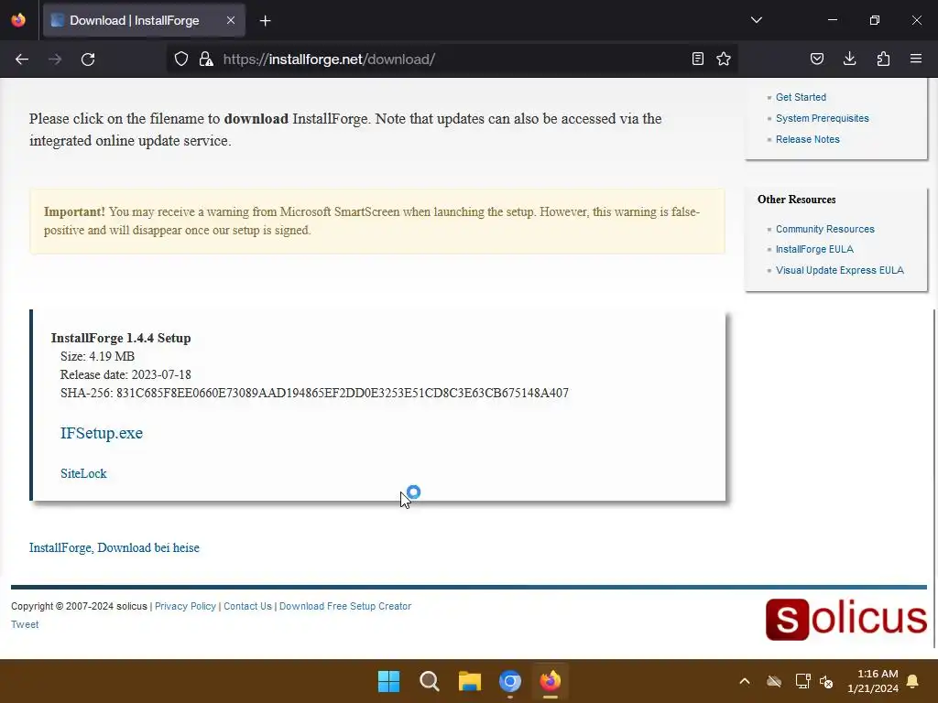The height and width of the screenshot is (703, 938).
Task: Click the Firefox back arrow
Action: pos(22,59)
